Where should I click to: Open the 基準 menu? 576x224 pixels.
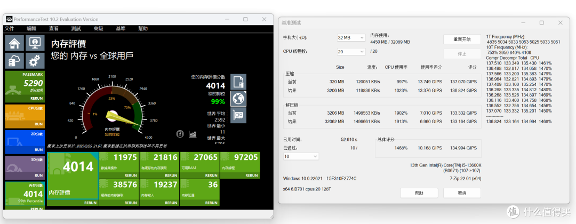tap(121, 29)
